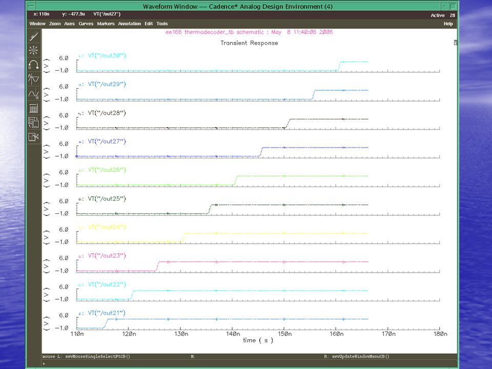Click the 150n tick label on the time axis
The image size is (492, 369).
(x=285, y=334)
